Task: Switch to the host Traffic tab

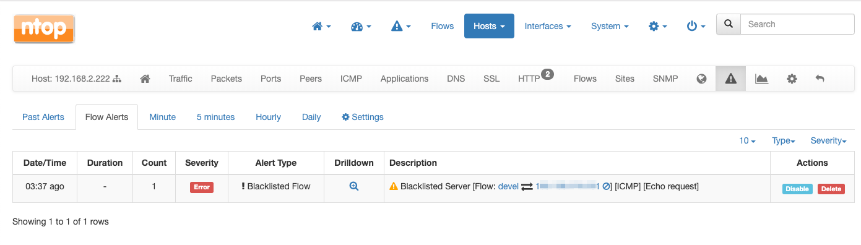Action: 181,79
